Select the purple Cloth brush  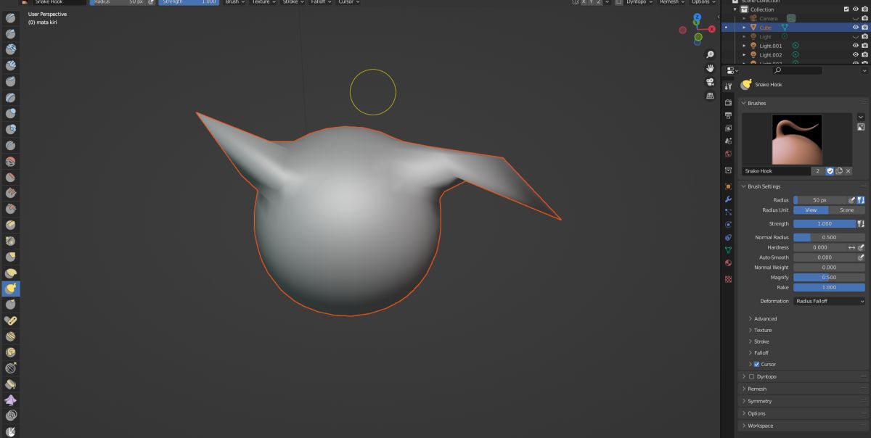(x=11, y=400)
